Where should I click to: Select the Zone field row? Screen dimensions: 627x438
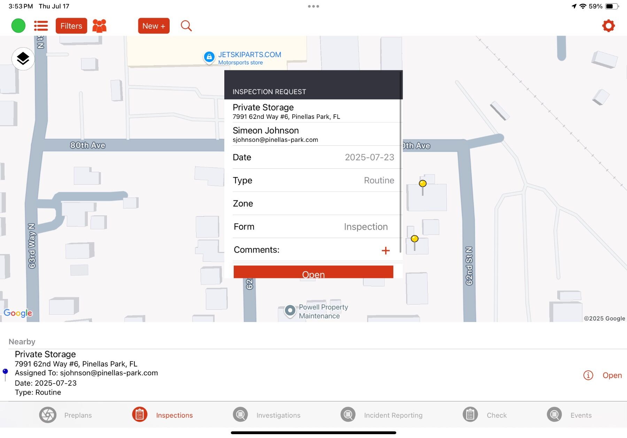point(313,203)
